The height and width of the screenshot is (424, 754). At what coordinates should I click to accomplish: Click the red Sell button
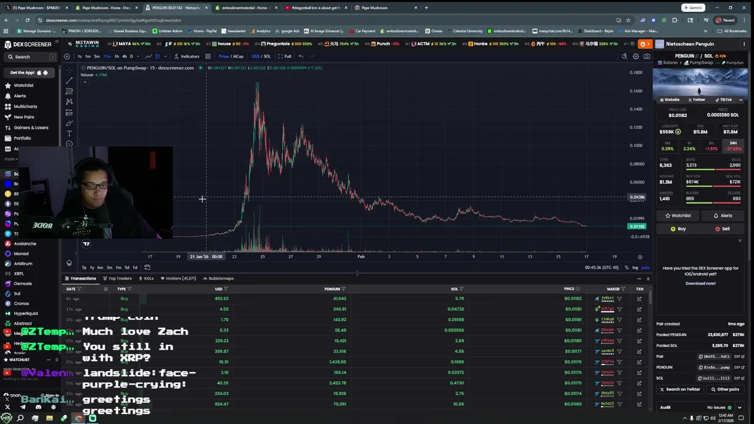pos(722,229)
